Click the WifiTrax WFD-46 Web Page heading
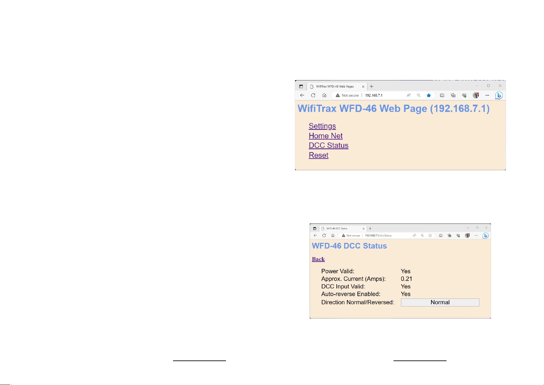The height and width of the screenshot is (385, 544). pos(394,109)
